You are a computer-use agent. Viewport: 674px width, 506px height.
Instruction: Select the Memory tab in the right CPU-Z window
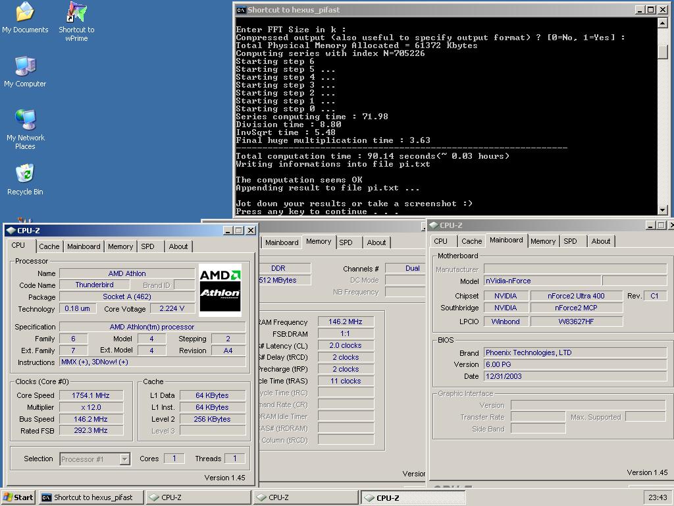(543, 241)
